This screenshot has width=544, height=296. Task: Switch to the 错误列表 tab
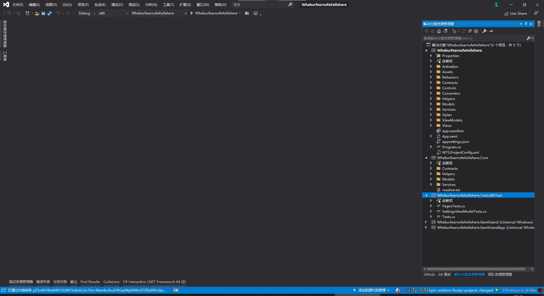43,282
